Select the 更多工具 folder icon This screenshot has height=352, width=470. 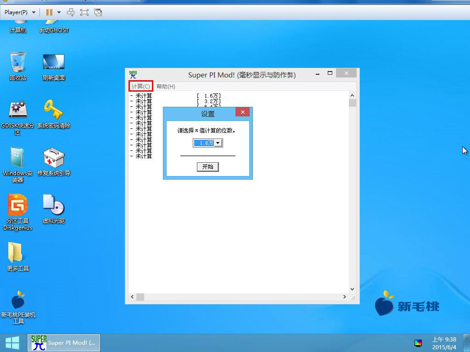18,257
